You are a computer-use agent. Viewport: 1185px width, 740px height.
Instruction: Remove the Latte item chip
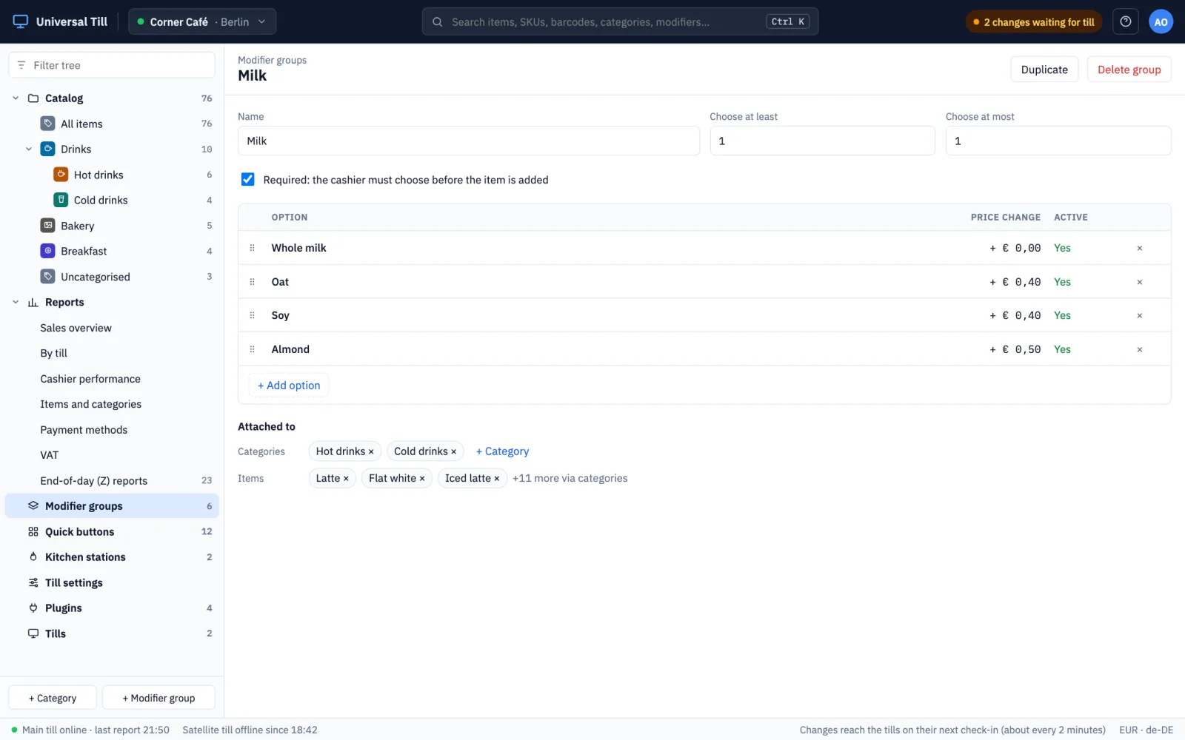pyautogui.click(x=345, y=479)
